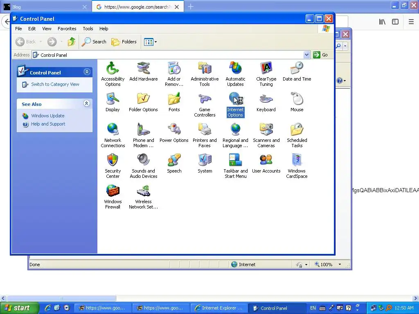Open a new browser tab
The image size is (419, 314).
191,7
